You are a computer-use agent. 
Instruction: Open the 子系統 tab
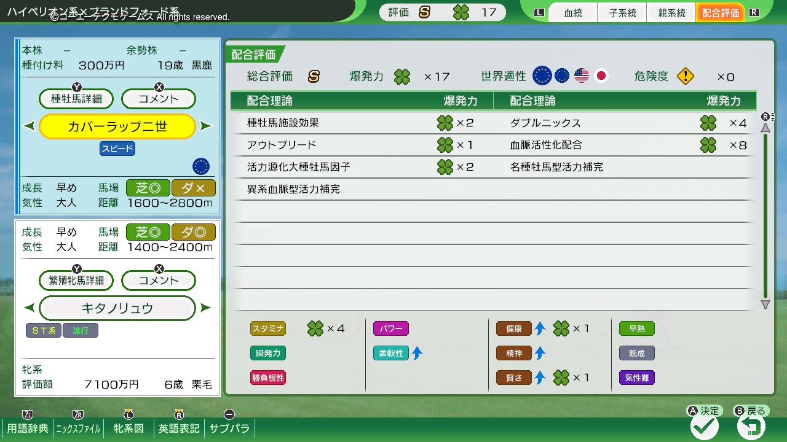tap(622, 13)
